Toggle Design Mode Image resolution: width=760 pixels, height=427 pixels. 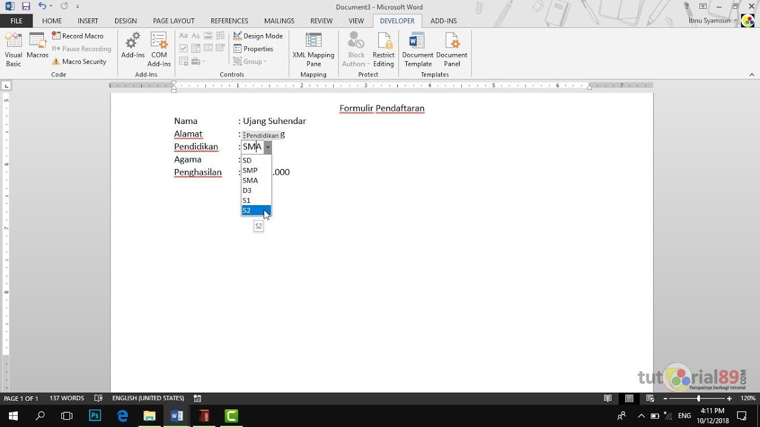258,36
